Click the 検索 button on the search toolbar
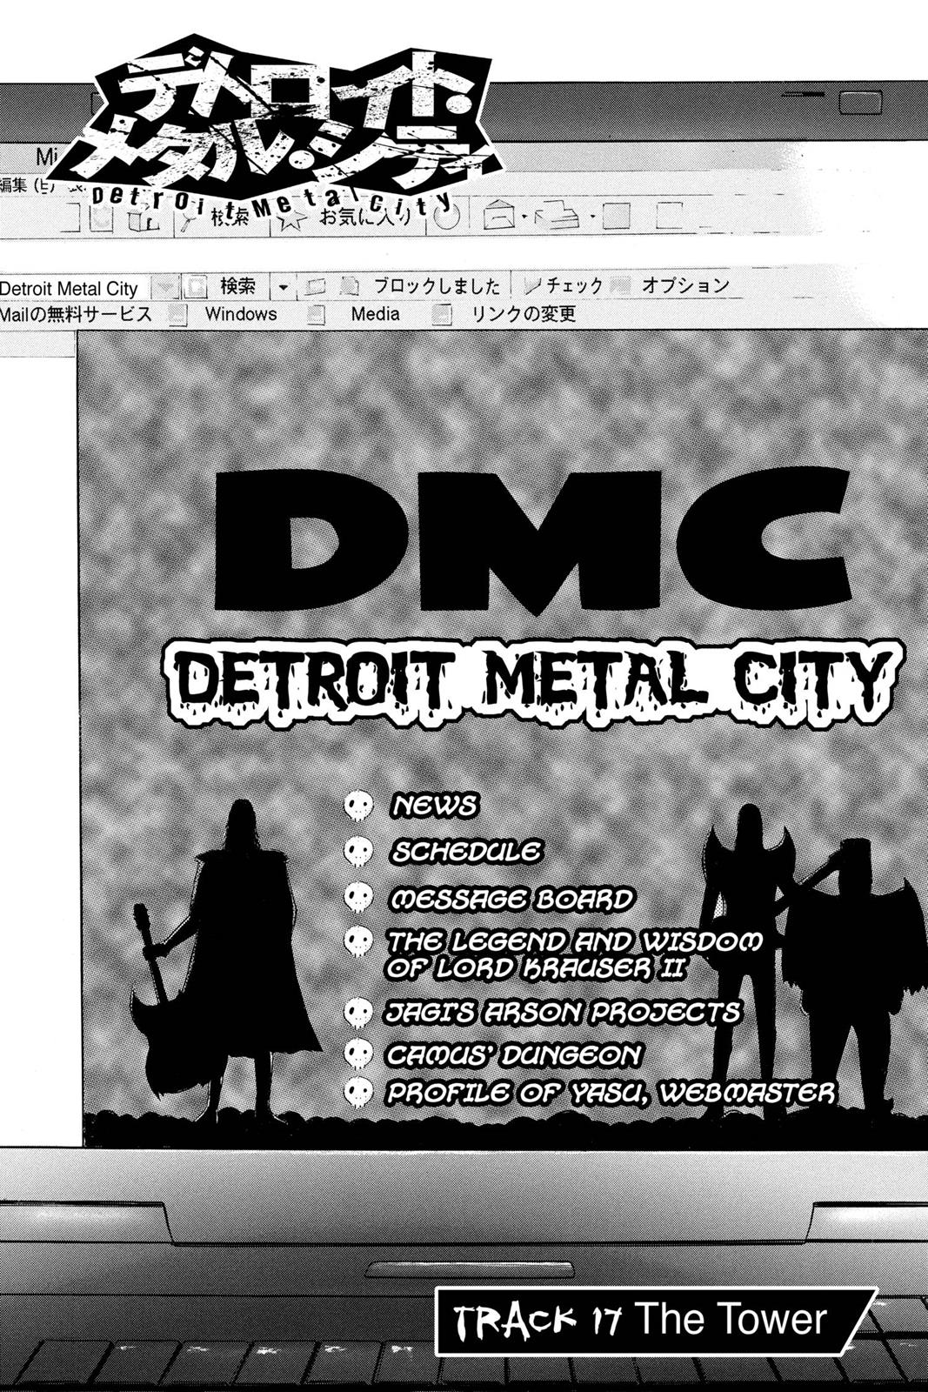 tap(237, 285)
